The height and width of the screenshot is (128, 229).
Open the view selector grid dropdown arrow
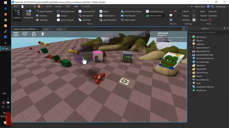(x=197, y=20)
